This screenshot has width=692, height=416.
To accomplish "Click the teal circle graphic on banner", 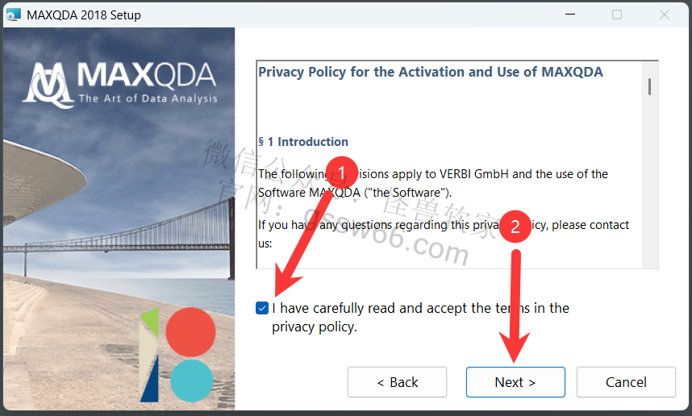I will [191, 381].
